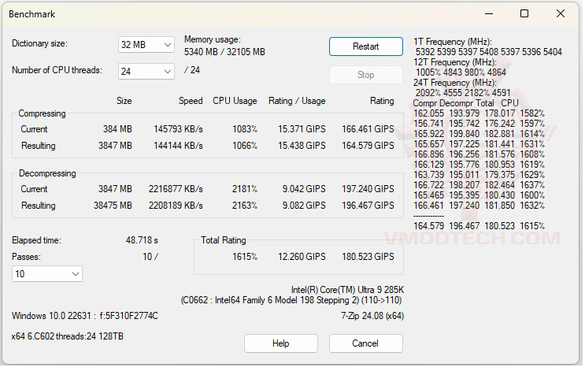Click the log summary row 164.579 196.467 180.523
Viewport: 585px width, 371px height.
[479, 226]
